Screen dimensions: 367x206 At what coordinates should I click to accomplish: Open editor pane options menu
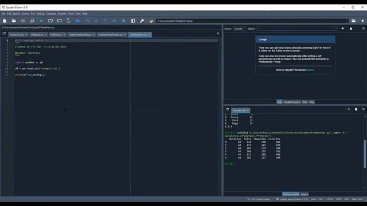pos(218,34)
